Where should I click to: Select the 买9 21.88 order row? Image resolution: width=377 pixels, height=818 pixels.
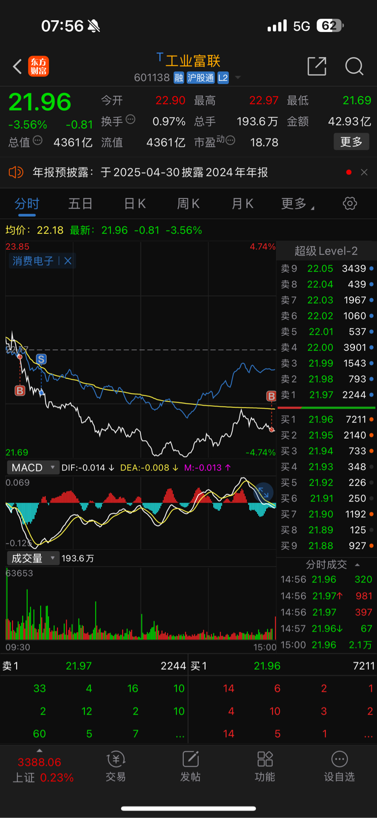pos(327,546)
